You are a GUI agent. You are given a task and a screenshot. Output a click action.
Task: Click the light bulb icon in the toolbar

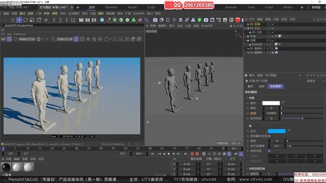coord(174,20)
